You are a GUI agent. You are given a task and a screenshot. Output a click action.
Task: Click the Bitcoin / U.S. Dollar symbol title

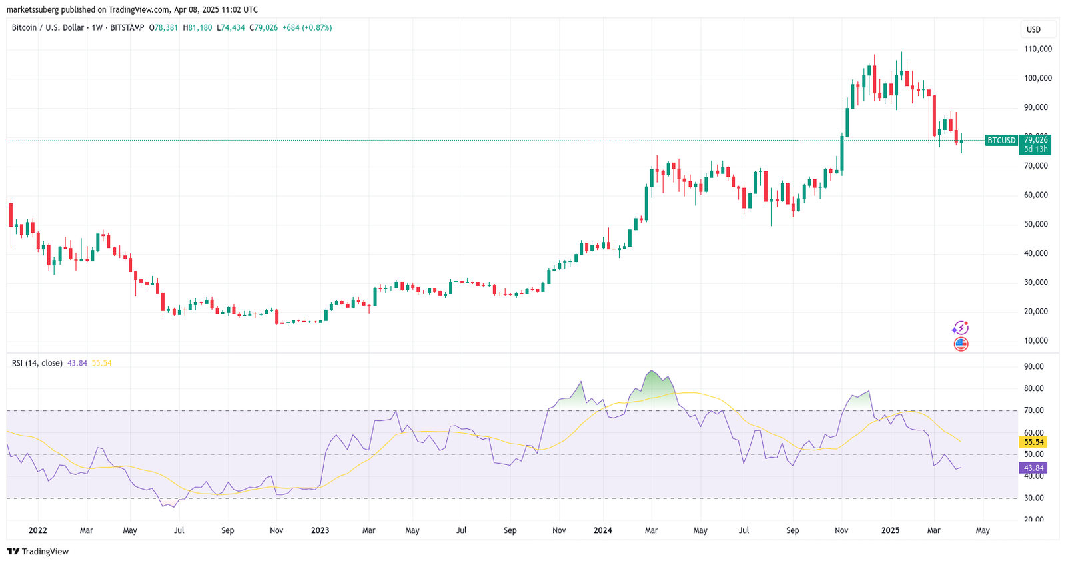tap(48, 27)
